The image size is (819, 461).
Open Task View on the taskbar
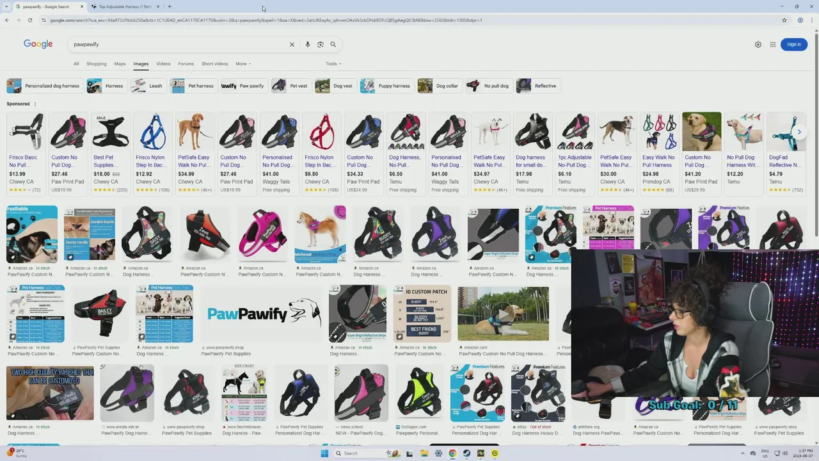pyautogui.click(x=409, y=453)
